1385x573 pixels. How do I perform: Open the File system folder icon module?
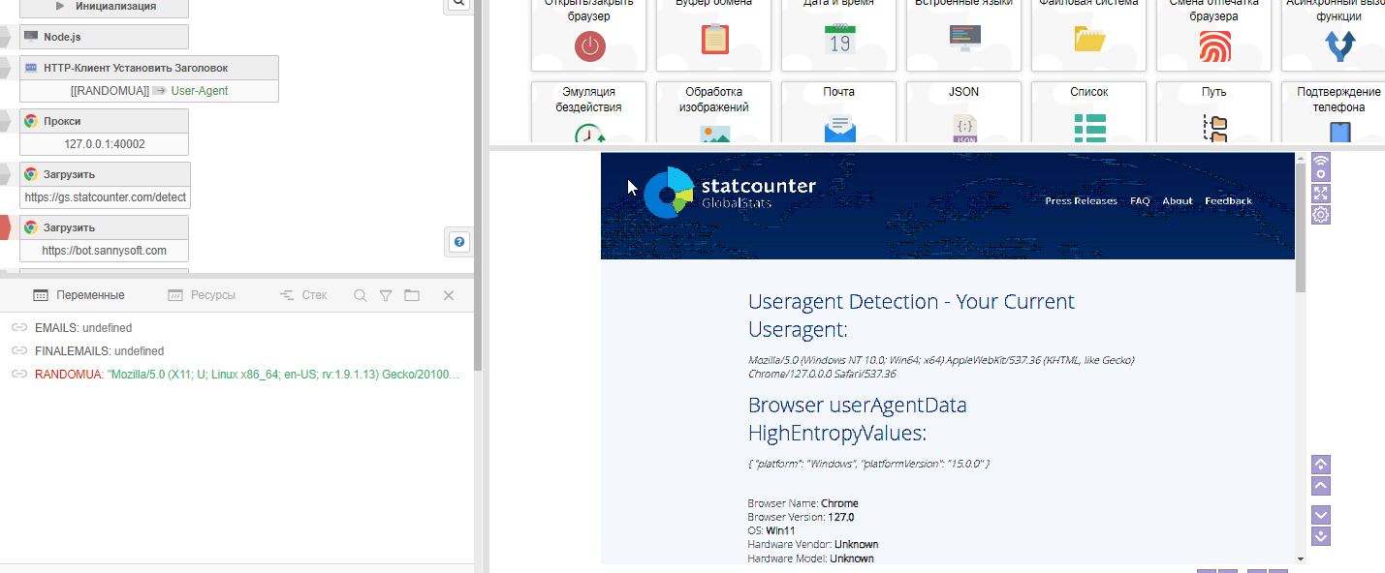tap(1088, 41)
